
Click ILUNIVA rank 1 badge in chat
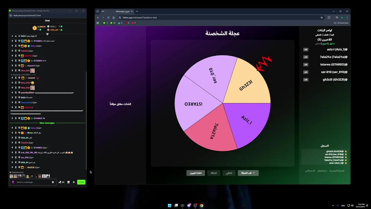[x=34, y=28]
